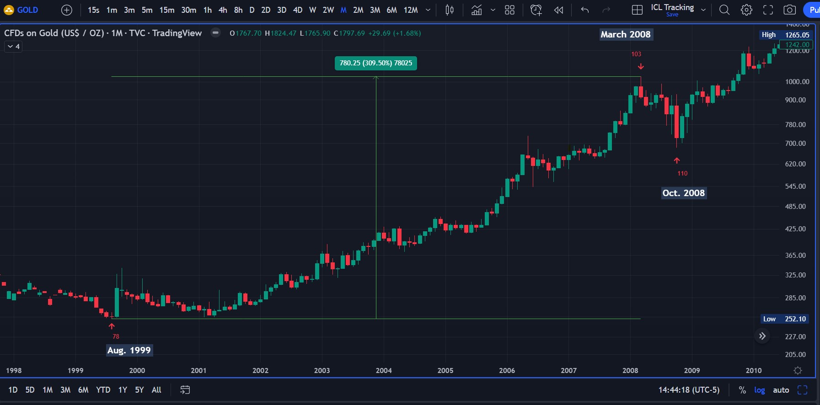The width and height of the screenshot is (820, 405).
Task: Click the 780.25 (309.50%) measurement label
Action: pyautogui.click(x=376, y=63)
